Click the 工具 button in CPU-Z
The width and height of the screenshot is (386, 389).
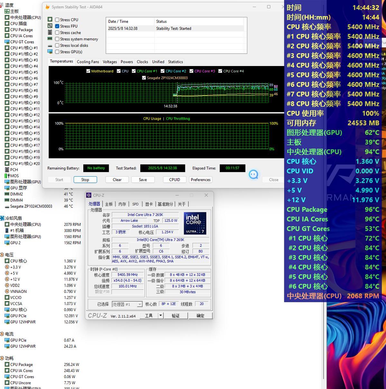(149, 316)
